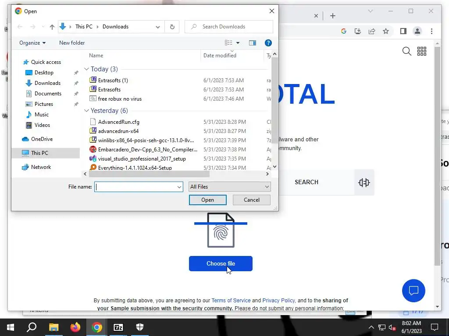Toggle the preview pane icon
Viewport: 449px width, 336px height.
[x=252, y=43]
